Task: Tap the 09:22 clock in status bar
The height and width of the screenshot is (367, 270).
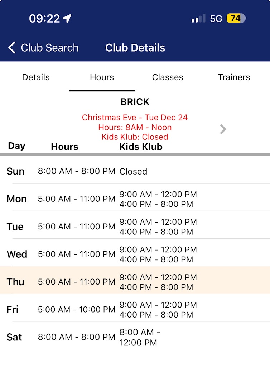Action: [x=44, y=19]
